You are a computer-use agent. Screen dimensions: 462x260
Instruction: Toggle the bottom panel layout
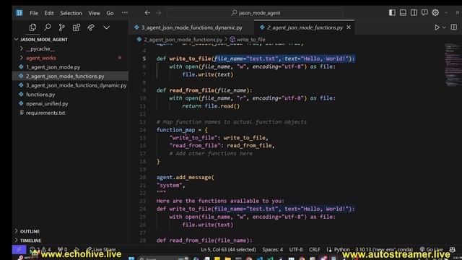pos(403,13)
